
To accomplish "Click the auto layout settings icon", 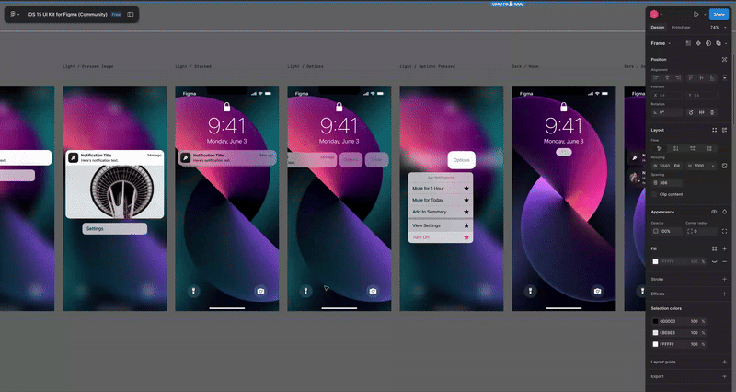I will tap(725, 130).
